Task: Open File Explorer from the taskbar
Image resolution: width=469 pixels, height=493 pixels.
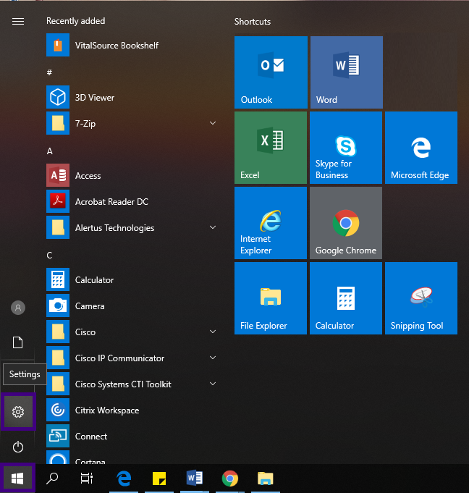Action: [x=266, y=479]
